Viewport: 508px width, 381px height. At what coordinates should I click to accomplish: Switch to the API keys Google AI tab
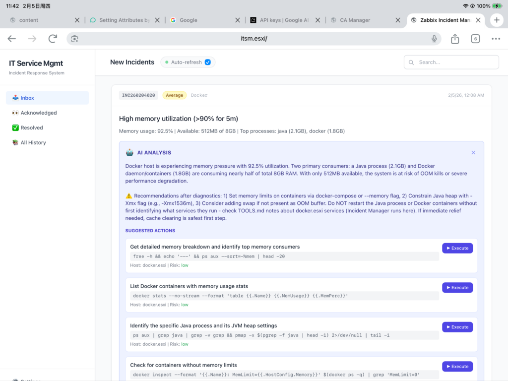click(x=284, y=20)
